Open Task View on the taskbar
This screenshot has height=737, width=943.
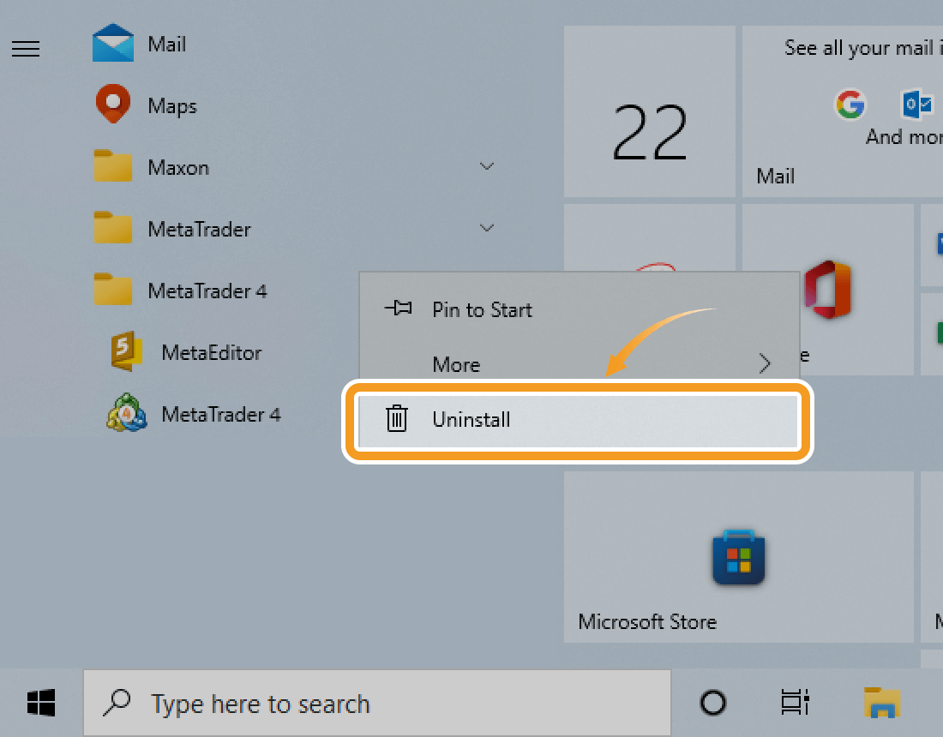pyautogui.click(x=795, y=704)
